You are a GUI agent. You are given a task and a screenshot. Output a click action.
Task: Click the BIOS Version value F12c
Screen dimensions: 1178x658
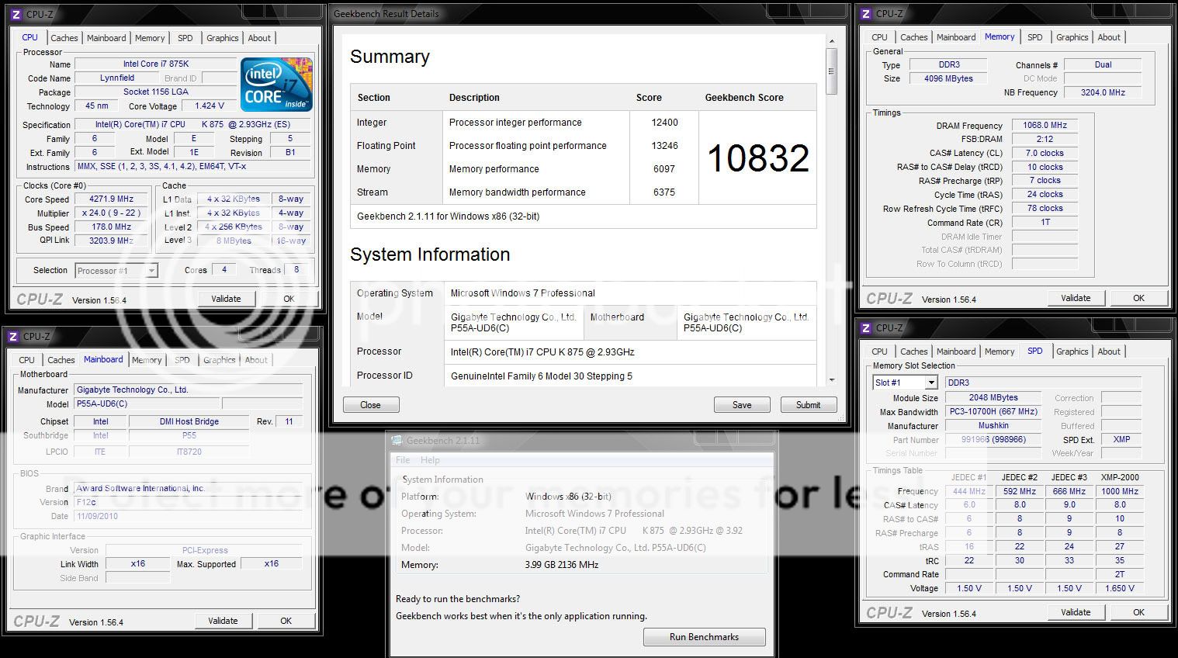(x=189, y=502)
